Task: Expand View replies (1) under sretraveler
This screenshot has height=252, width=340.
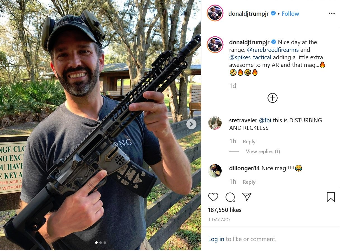Action: (x=263, y=151)
